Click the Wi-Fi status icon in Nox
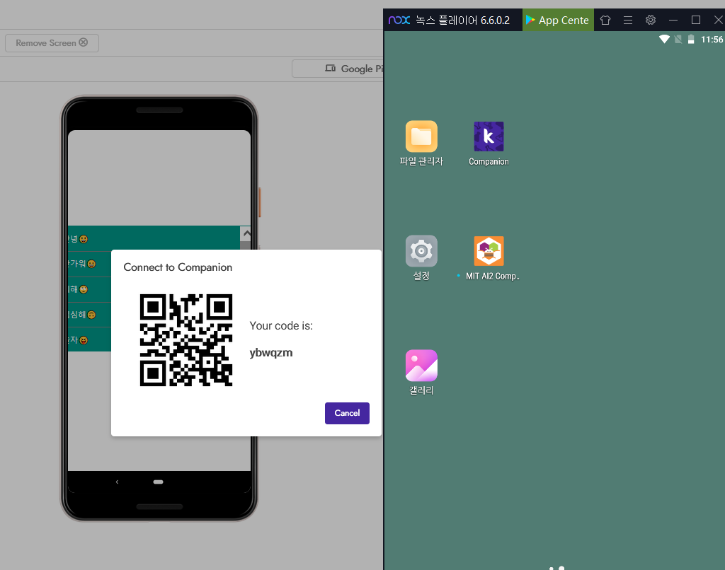Image resolution: width=725 pixels, height=570 pixels. [664, 40]
